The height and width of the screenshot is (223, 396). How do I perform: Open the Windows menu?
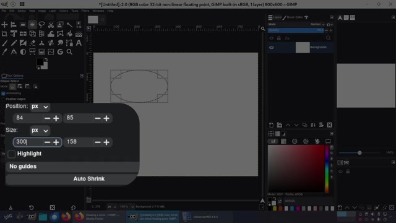pos(98,11)
